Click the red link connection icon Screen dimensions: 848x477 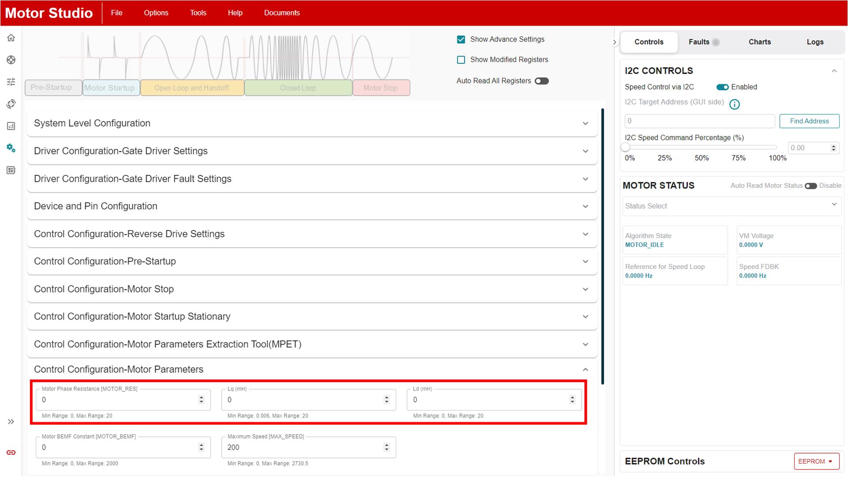tap(11, 452)
